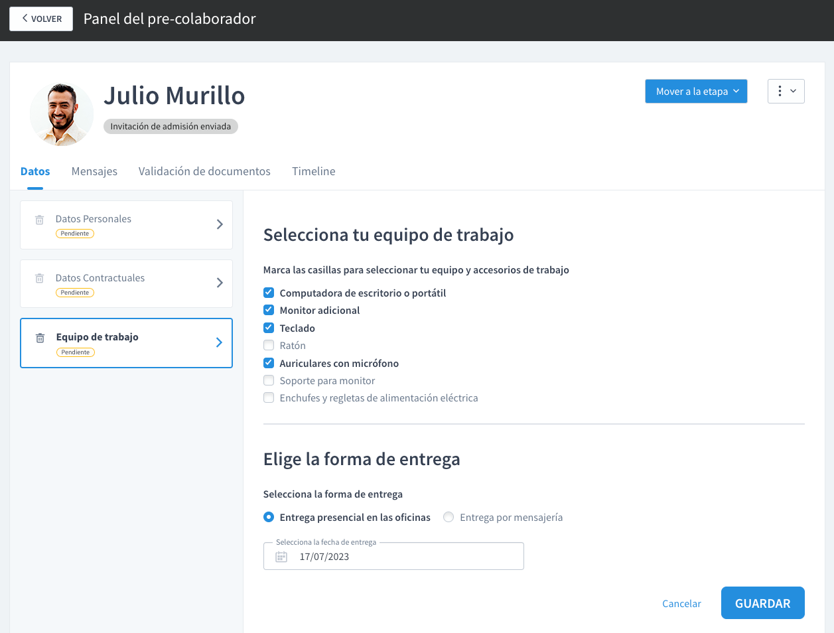Click Julio Murillo's profile photo

62,114
